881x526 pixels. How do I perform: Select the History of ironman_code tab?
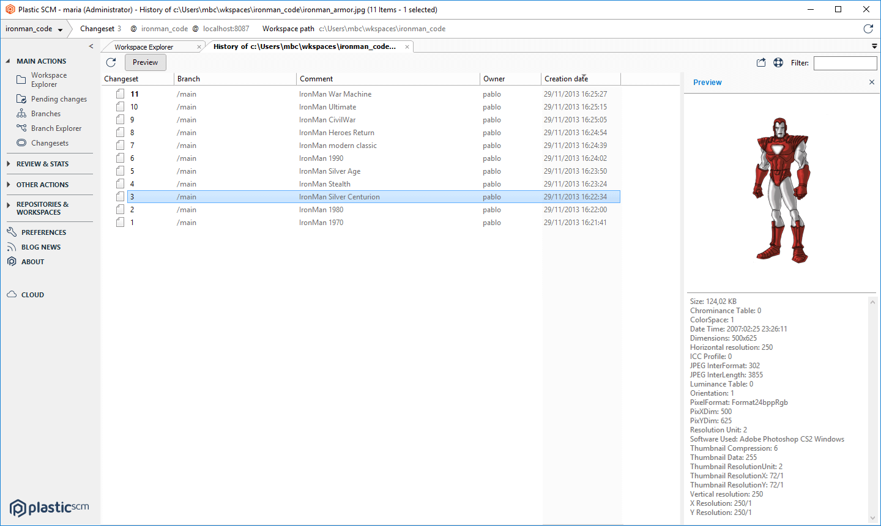[x=305, y=46]
